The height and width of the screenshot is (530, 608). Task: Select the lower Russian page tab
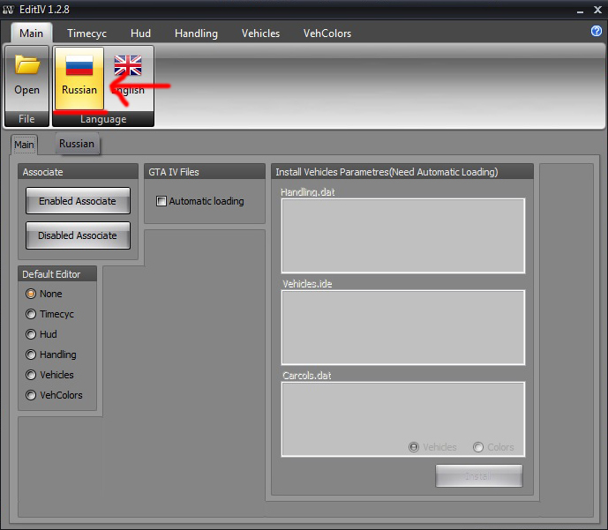pyautogui.click(x=77, y=144)
